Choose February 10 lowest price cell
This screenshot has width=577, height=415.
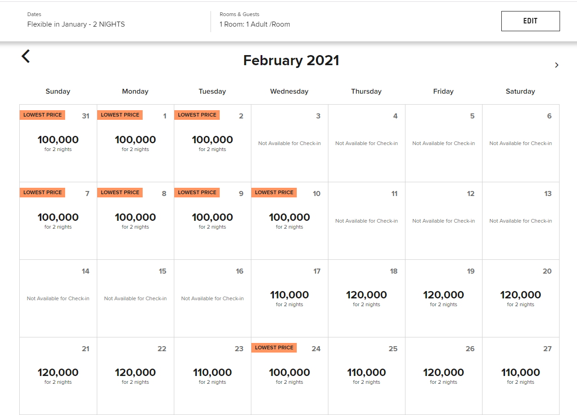coord(289,220)
